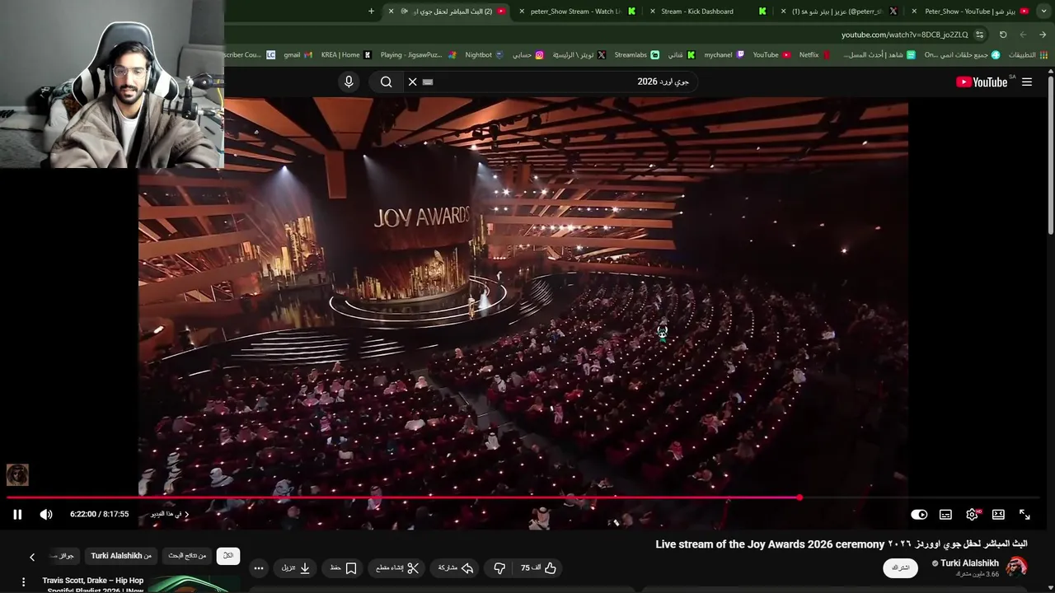Select the 'من Turki Alalshikh' chip

click(121, 556)
